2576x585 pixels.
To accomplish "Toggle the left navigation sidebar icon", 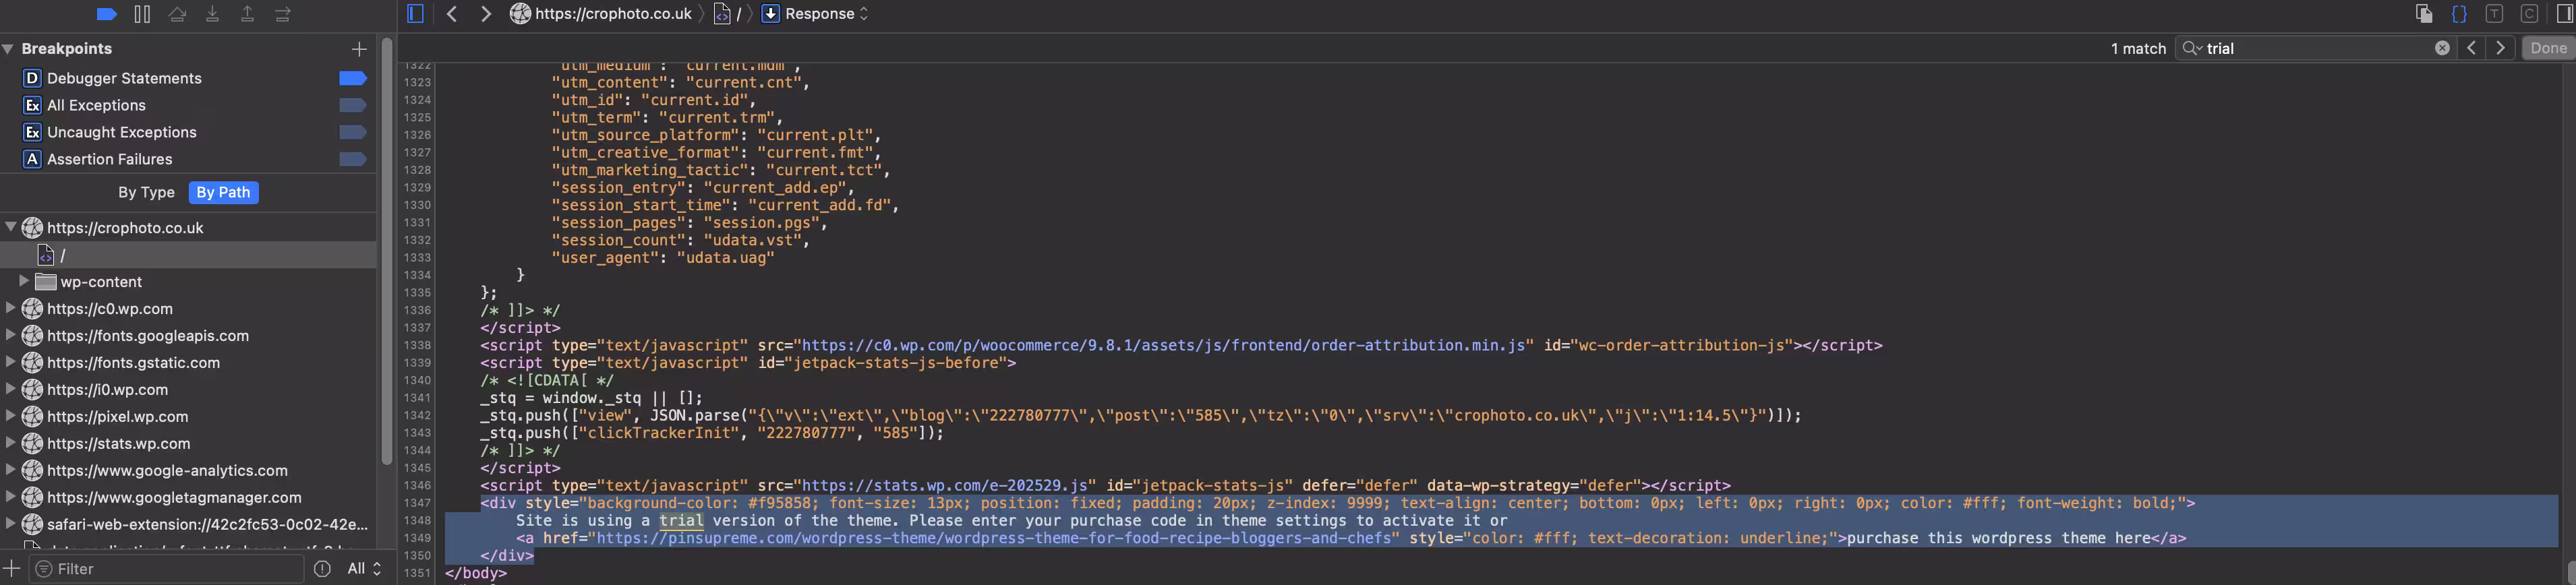I will 416,14.
